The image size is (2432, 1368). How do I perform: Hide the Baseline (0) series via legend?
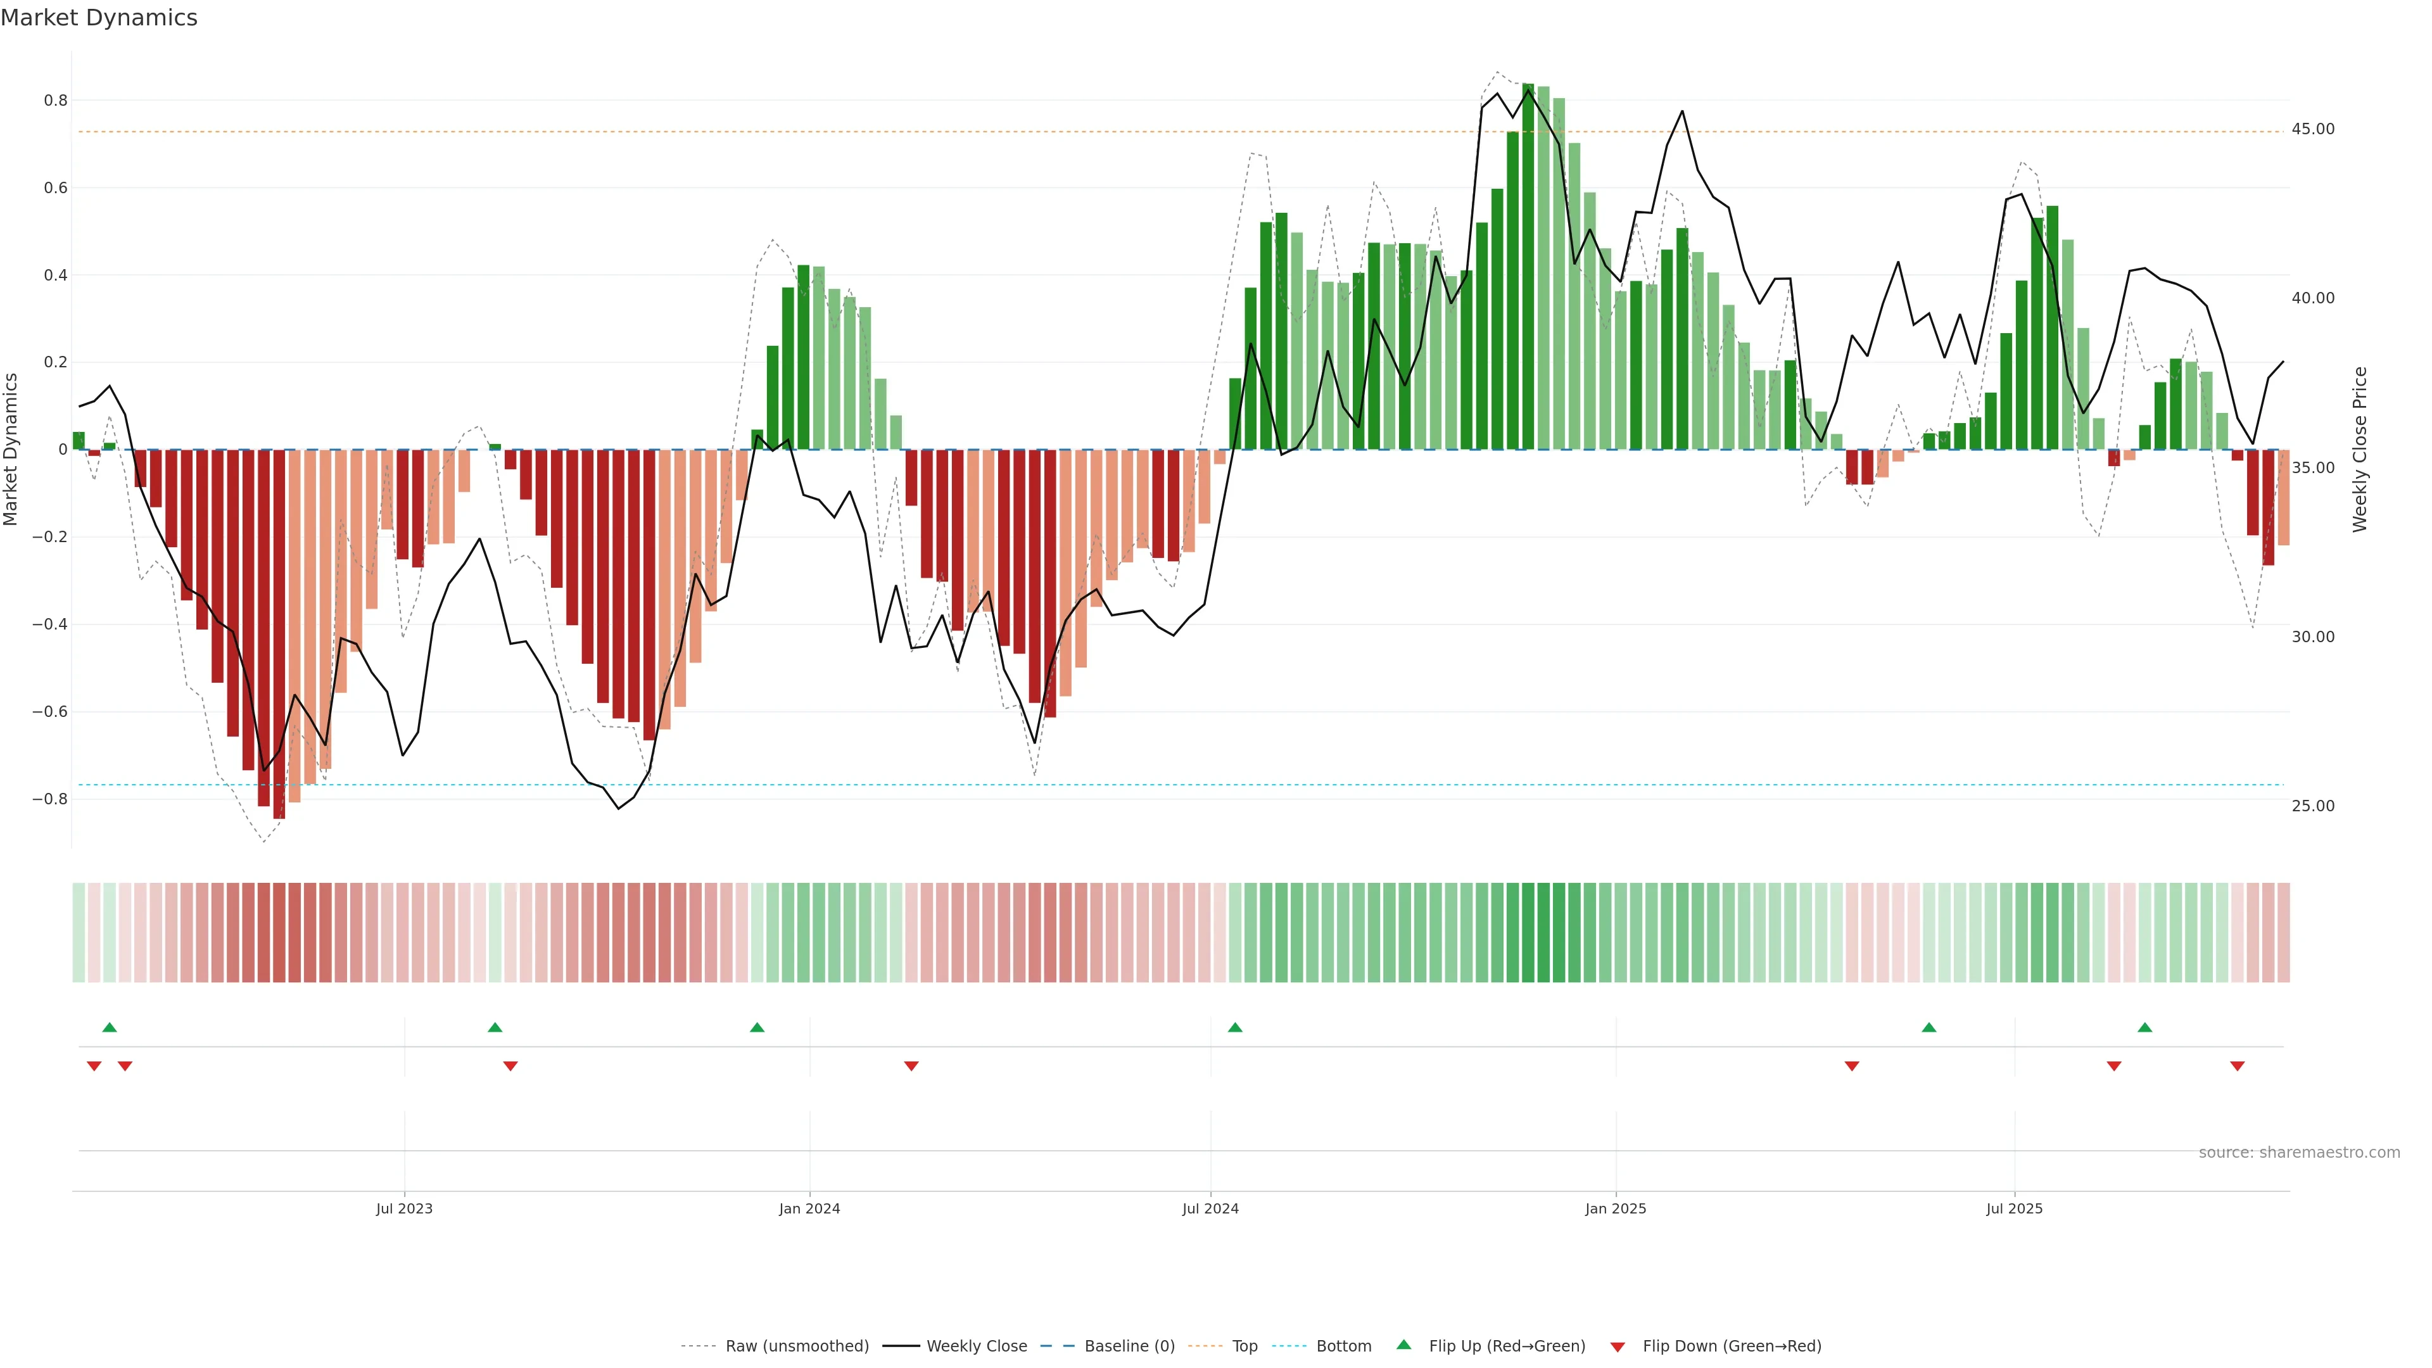1129,1346
